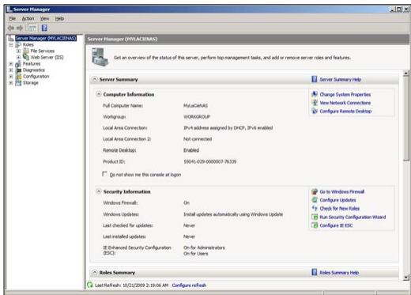Screen dimensions: 411x295
Task: Expand the Diagnostics tree node
Action: tap(11, 70)
